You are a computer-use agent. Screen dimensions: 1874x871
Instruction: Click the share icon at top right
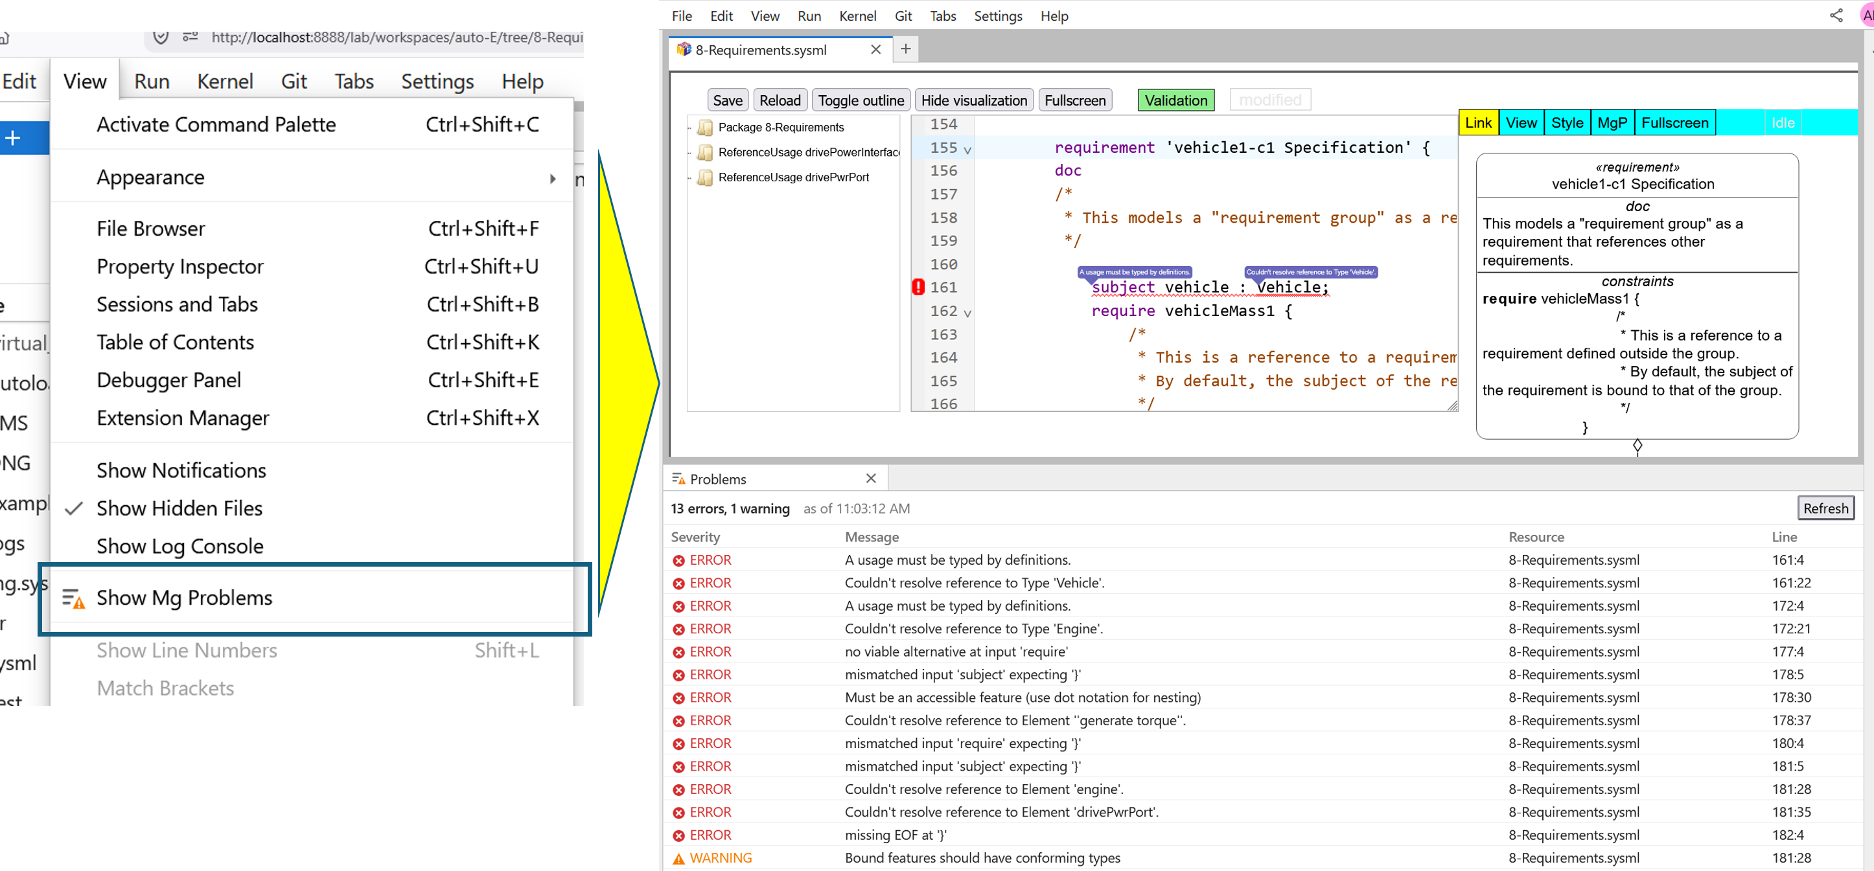click(x=1835, y=16)
